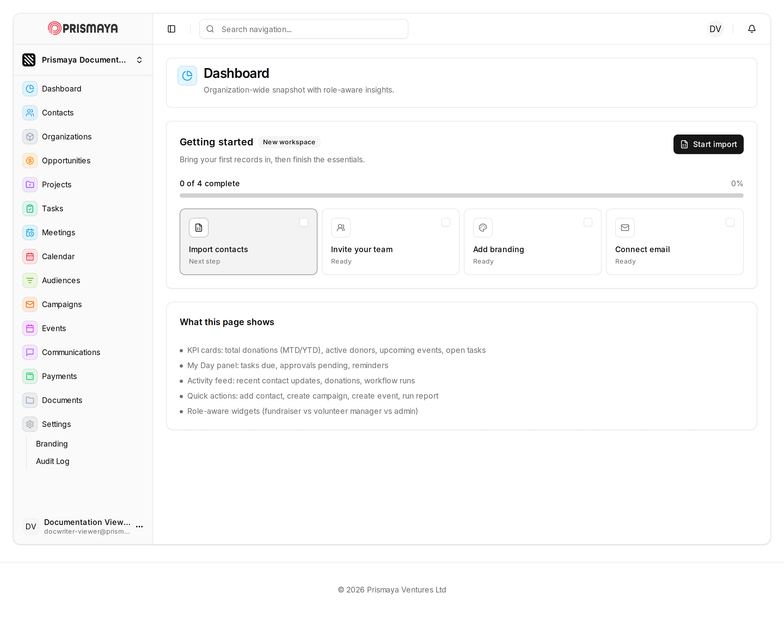Click '0 of 4 complete' text
Screen dimensions: 784x617
(209, 184)
